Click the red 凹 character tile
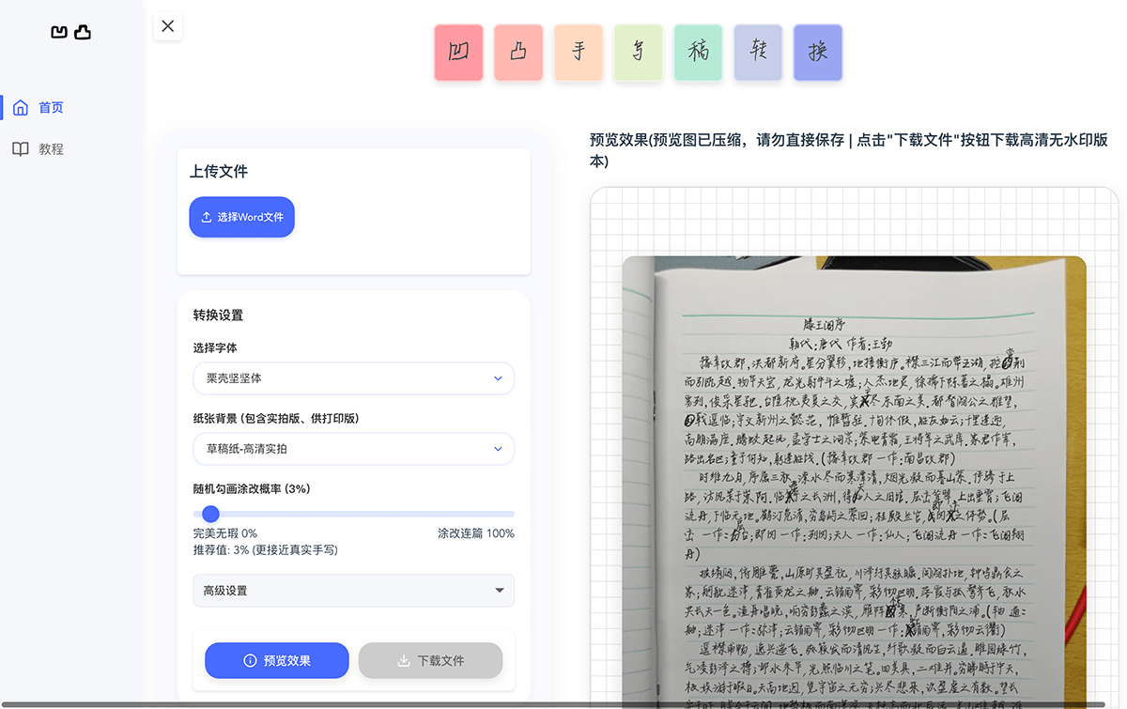Screen dimensions: 1127x709 pos(458,53)
